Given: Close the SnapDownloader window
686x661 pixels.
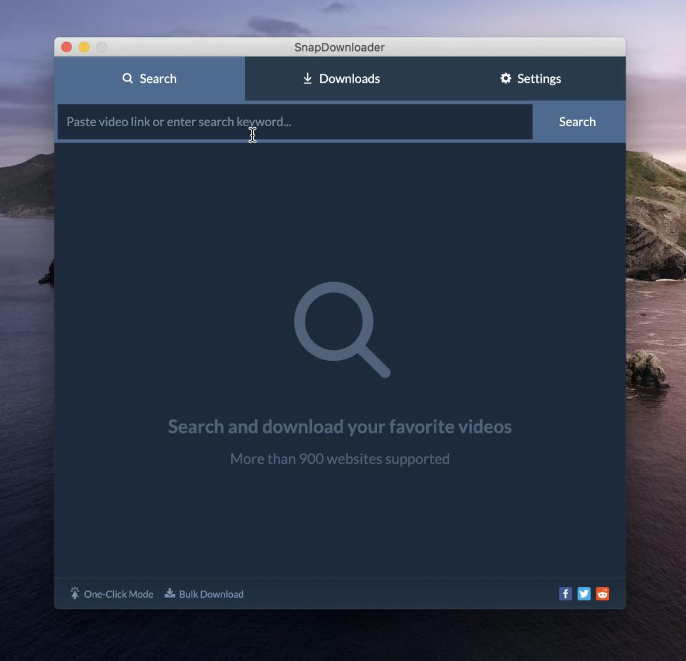Looking at the screenshot, I should [66, 47].
